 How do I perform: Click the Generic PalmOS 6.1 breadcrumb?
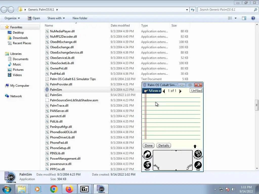41,10
